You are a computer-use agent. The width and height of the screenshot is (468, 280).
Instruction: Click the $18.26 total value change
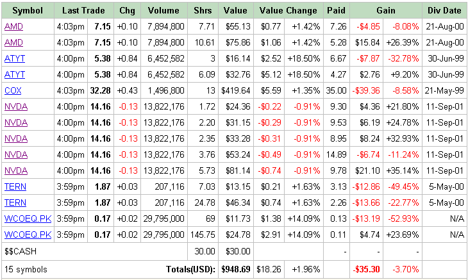pos(269,270)
